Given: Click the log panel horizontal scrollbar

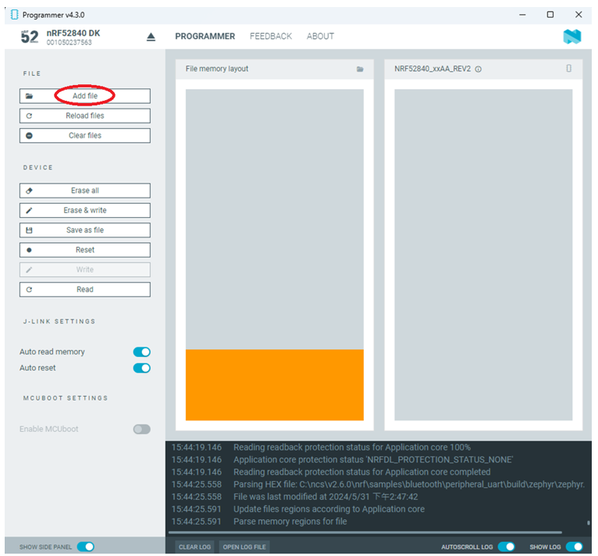Looking at the screenshot, I should pos(367,533).
